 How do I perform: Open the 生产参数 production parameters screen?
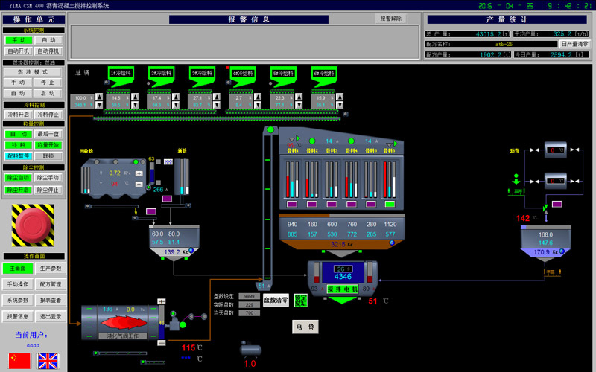pos(50,268)
